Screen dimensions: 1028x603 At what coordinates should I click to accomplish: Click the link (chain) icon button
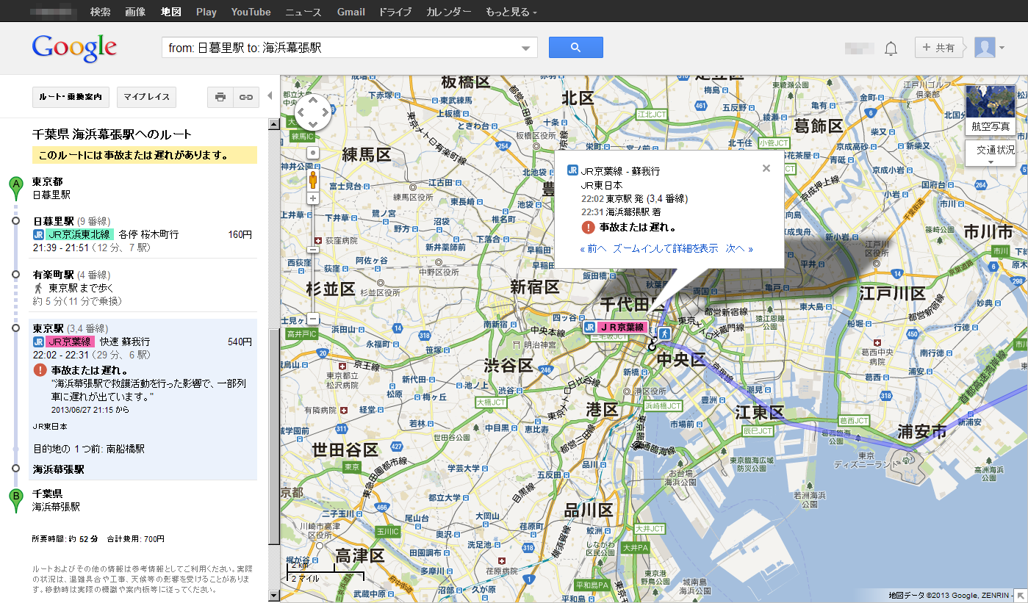tap(246, 96)
